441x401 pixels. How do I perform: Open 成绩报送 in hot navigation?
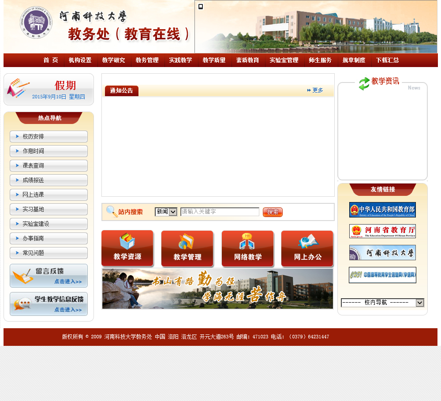coord(49,180)
